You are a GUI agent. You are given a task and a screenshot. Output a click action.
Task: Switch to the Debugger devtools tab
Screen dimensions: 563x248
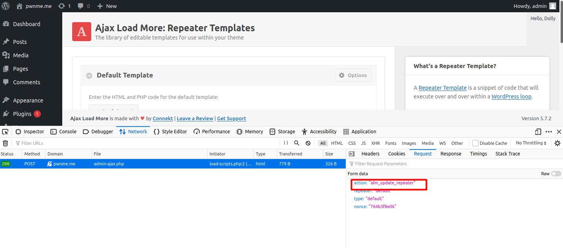98,132
